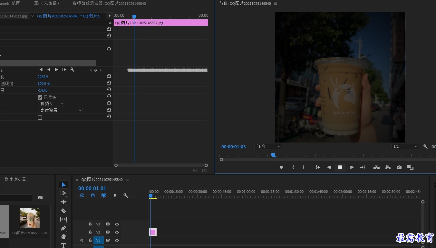Screen dimensions: 436x248
Task: Track selected mask backward
Action: point(49,70)
